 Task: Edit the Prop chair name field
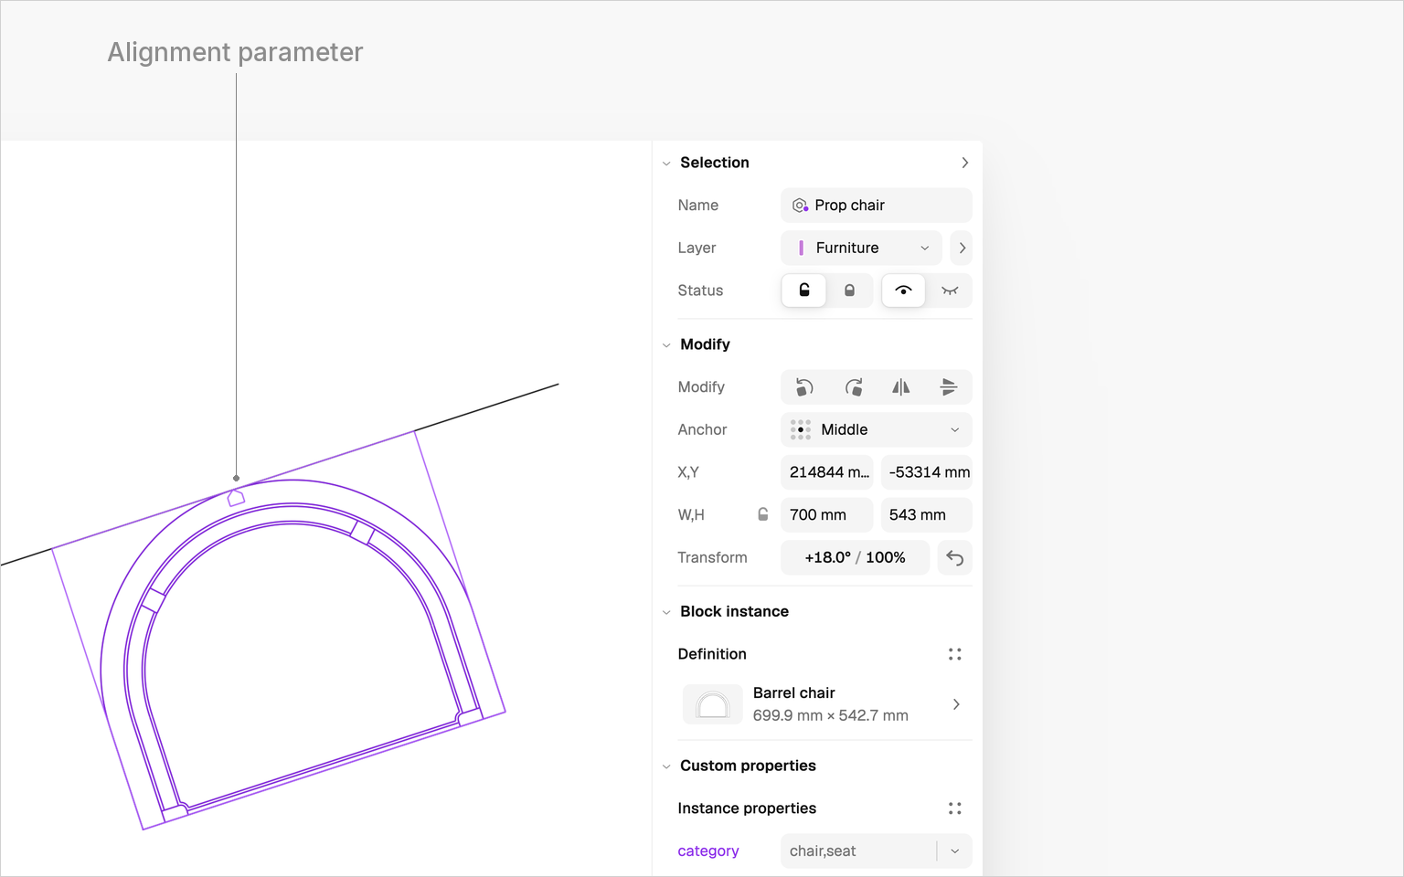tap(877, 206)
